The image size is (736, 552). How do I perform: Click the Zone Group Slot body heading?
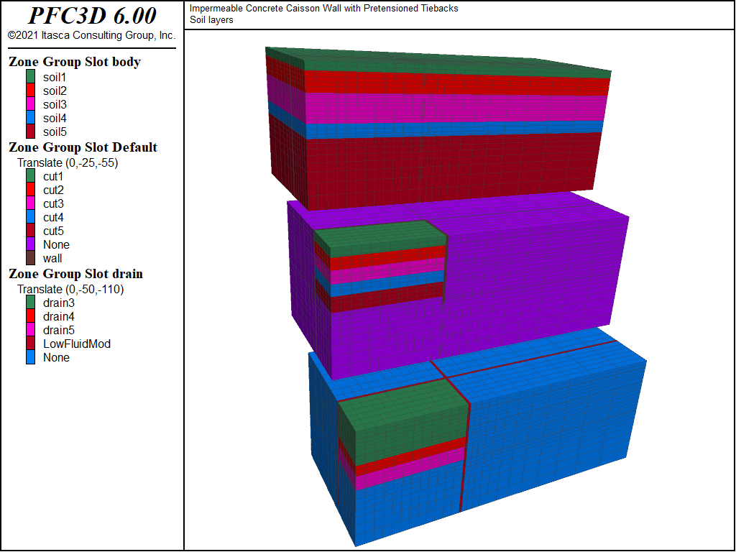pos(75,62)
